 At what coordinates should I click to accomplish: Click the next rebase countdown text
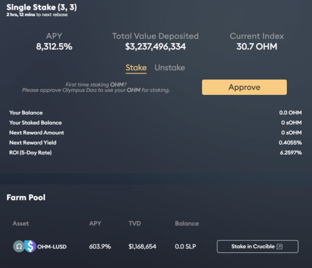(x=37, y=15)
